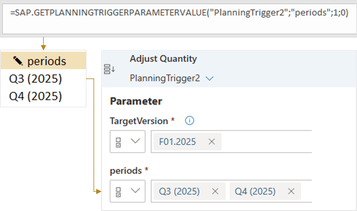Remove the F01.2025 token with its X icon
Image resolution: width=357 pixels, height=211 pixels.
(212, 142)
